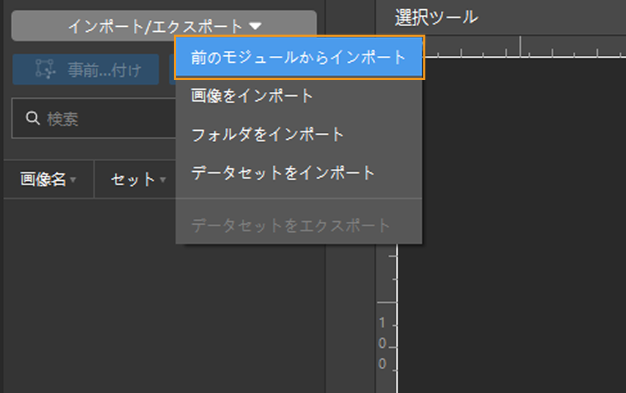Viewport: 626px width, 393px height.
Task: Open the インポート/エクスポート dropdown button
Action: click(x=164, y=26)
